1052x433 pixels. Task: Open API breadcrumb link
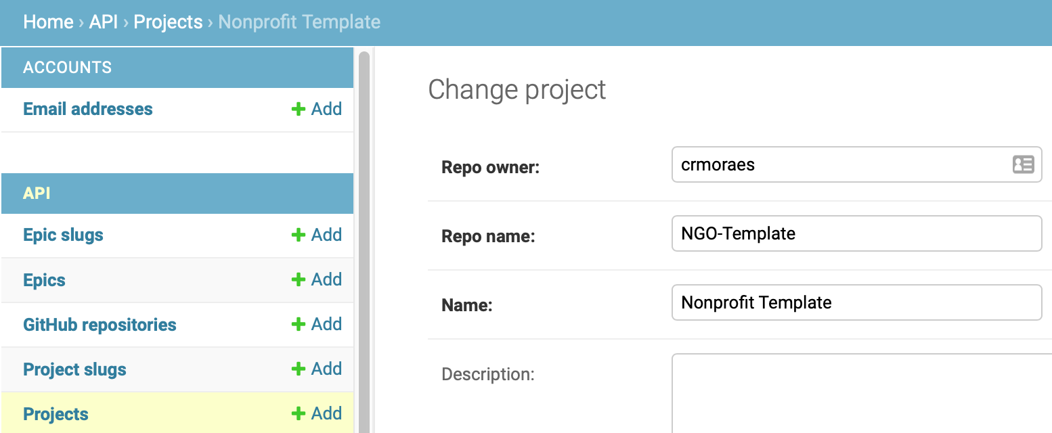[104, 22]
